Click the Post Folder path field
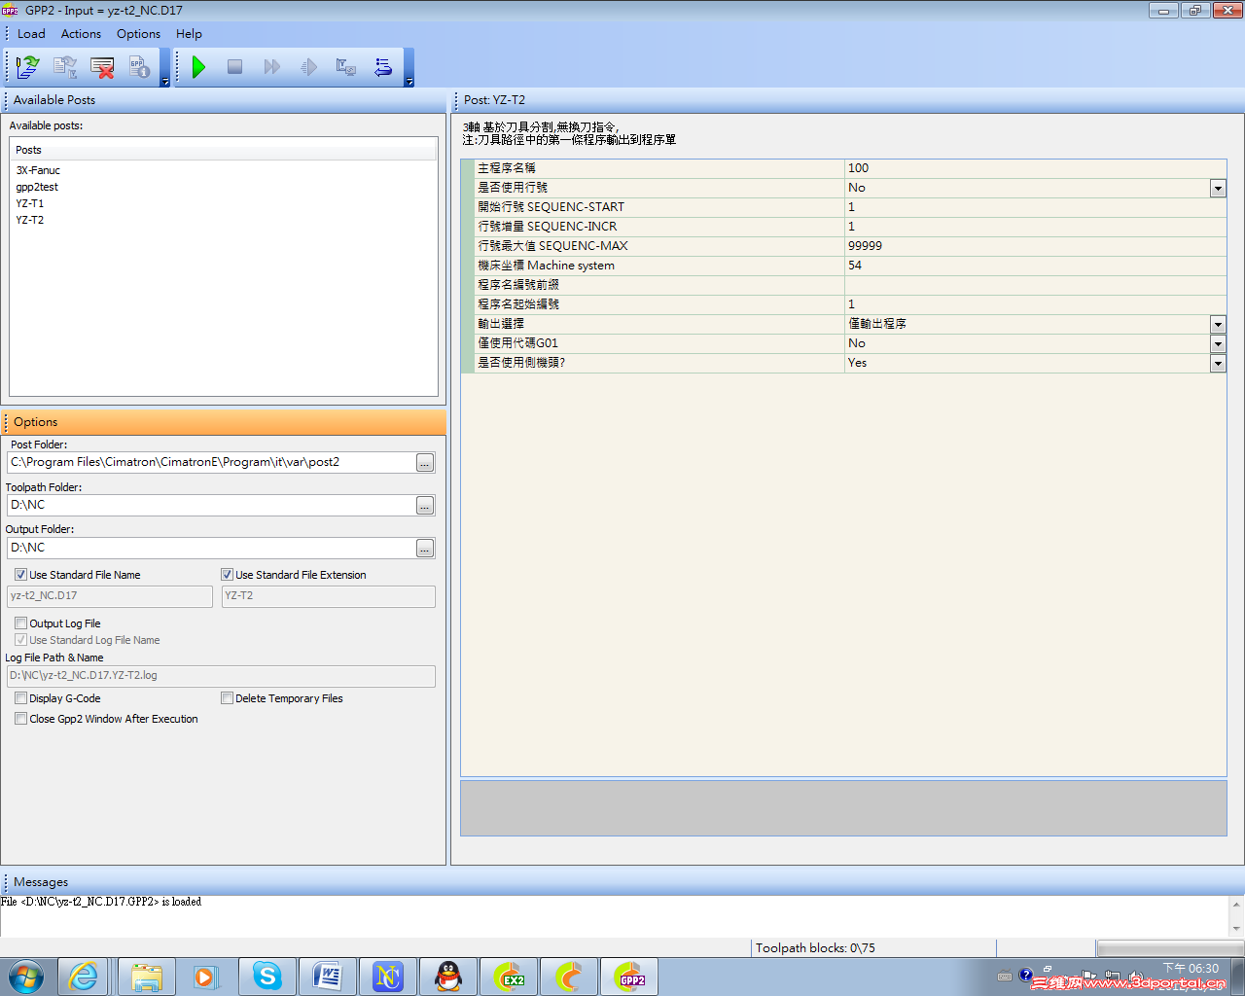This screenshot has height=996, width=1245. (x=211, y=462)
